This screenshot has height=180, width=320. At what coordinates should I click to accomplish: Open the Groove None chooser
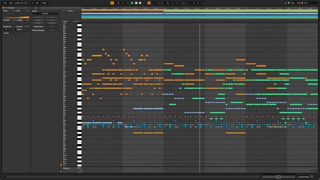point(23,29)
